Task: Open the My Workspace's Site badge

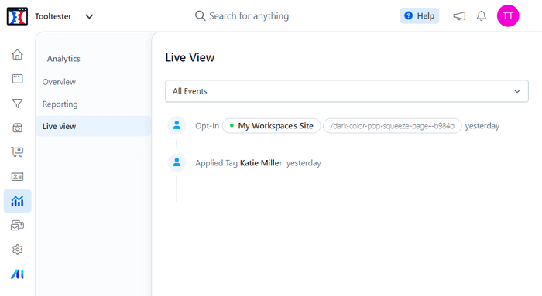Action: pos(271,126)
